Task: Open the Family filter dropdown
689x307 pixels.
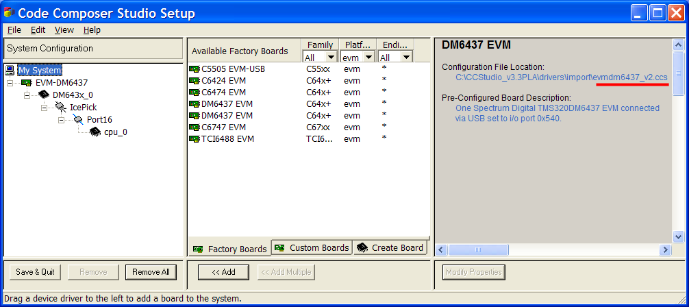Action: pyautogui.click(x=330, y=57)
